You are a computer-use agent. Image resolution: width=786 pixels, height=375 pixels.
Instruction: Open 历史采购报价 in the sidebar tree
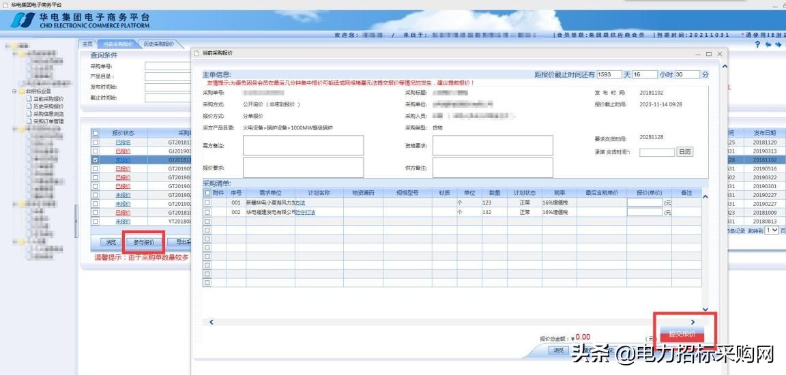click(48, 106)
